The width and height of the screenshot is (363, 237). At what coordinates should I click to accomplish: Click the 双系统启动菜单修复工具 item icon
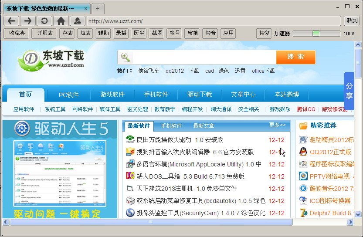click(x=130, y=200)
